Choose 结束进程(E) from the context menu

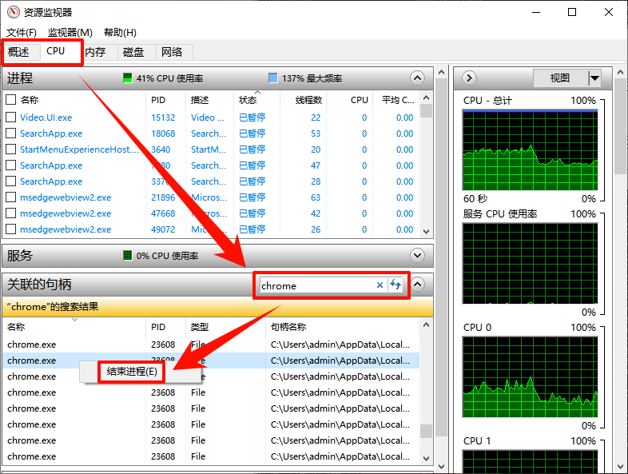tap(132, 372)
